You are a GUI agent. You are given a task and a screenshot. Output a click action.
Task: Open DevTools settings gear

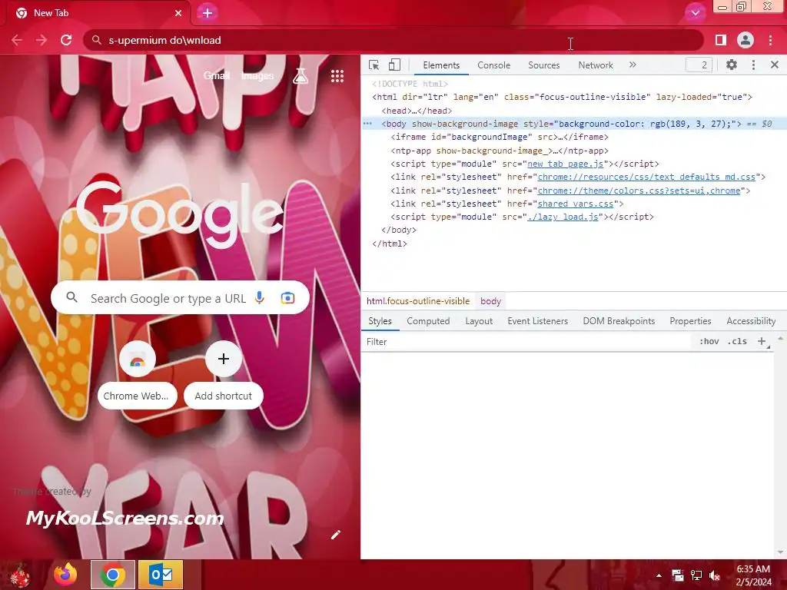pos(732,65)
